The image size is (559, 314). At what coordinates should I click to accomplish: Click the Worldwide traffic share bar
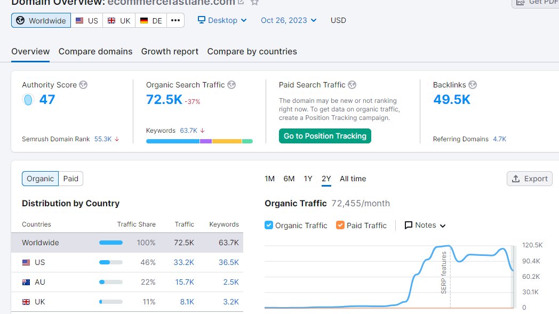[x=111, y=243]
